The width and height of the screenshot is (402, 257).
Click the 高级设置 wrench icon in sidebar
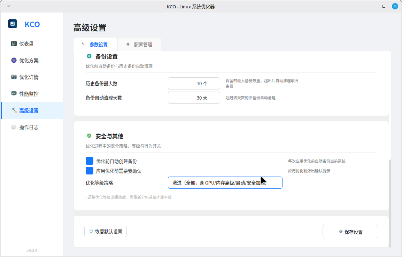coord(14,110)
